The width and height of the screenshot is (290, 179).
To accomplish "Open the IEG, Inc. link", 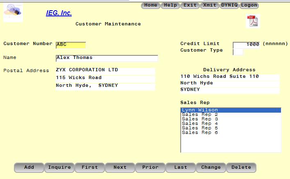I will pos(59,13).
